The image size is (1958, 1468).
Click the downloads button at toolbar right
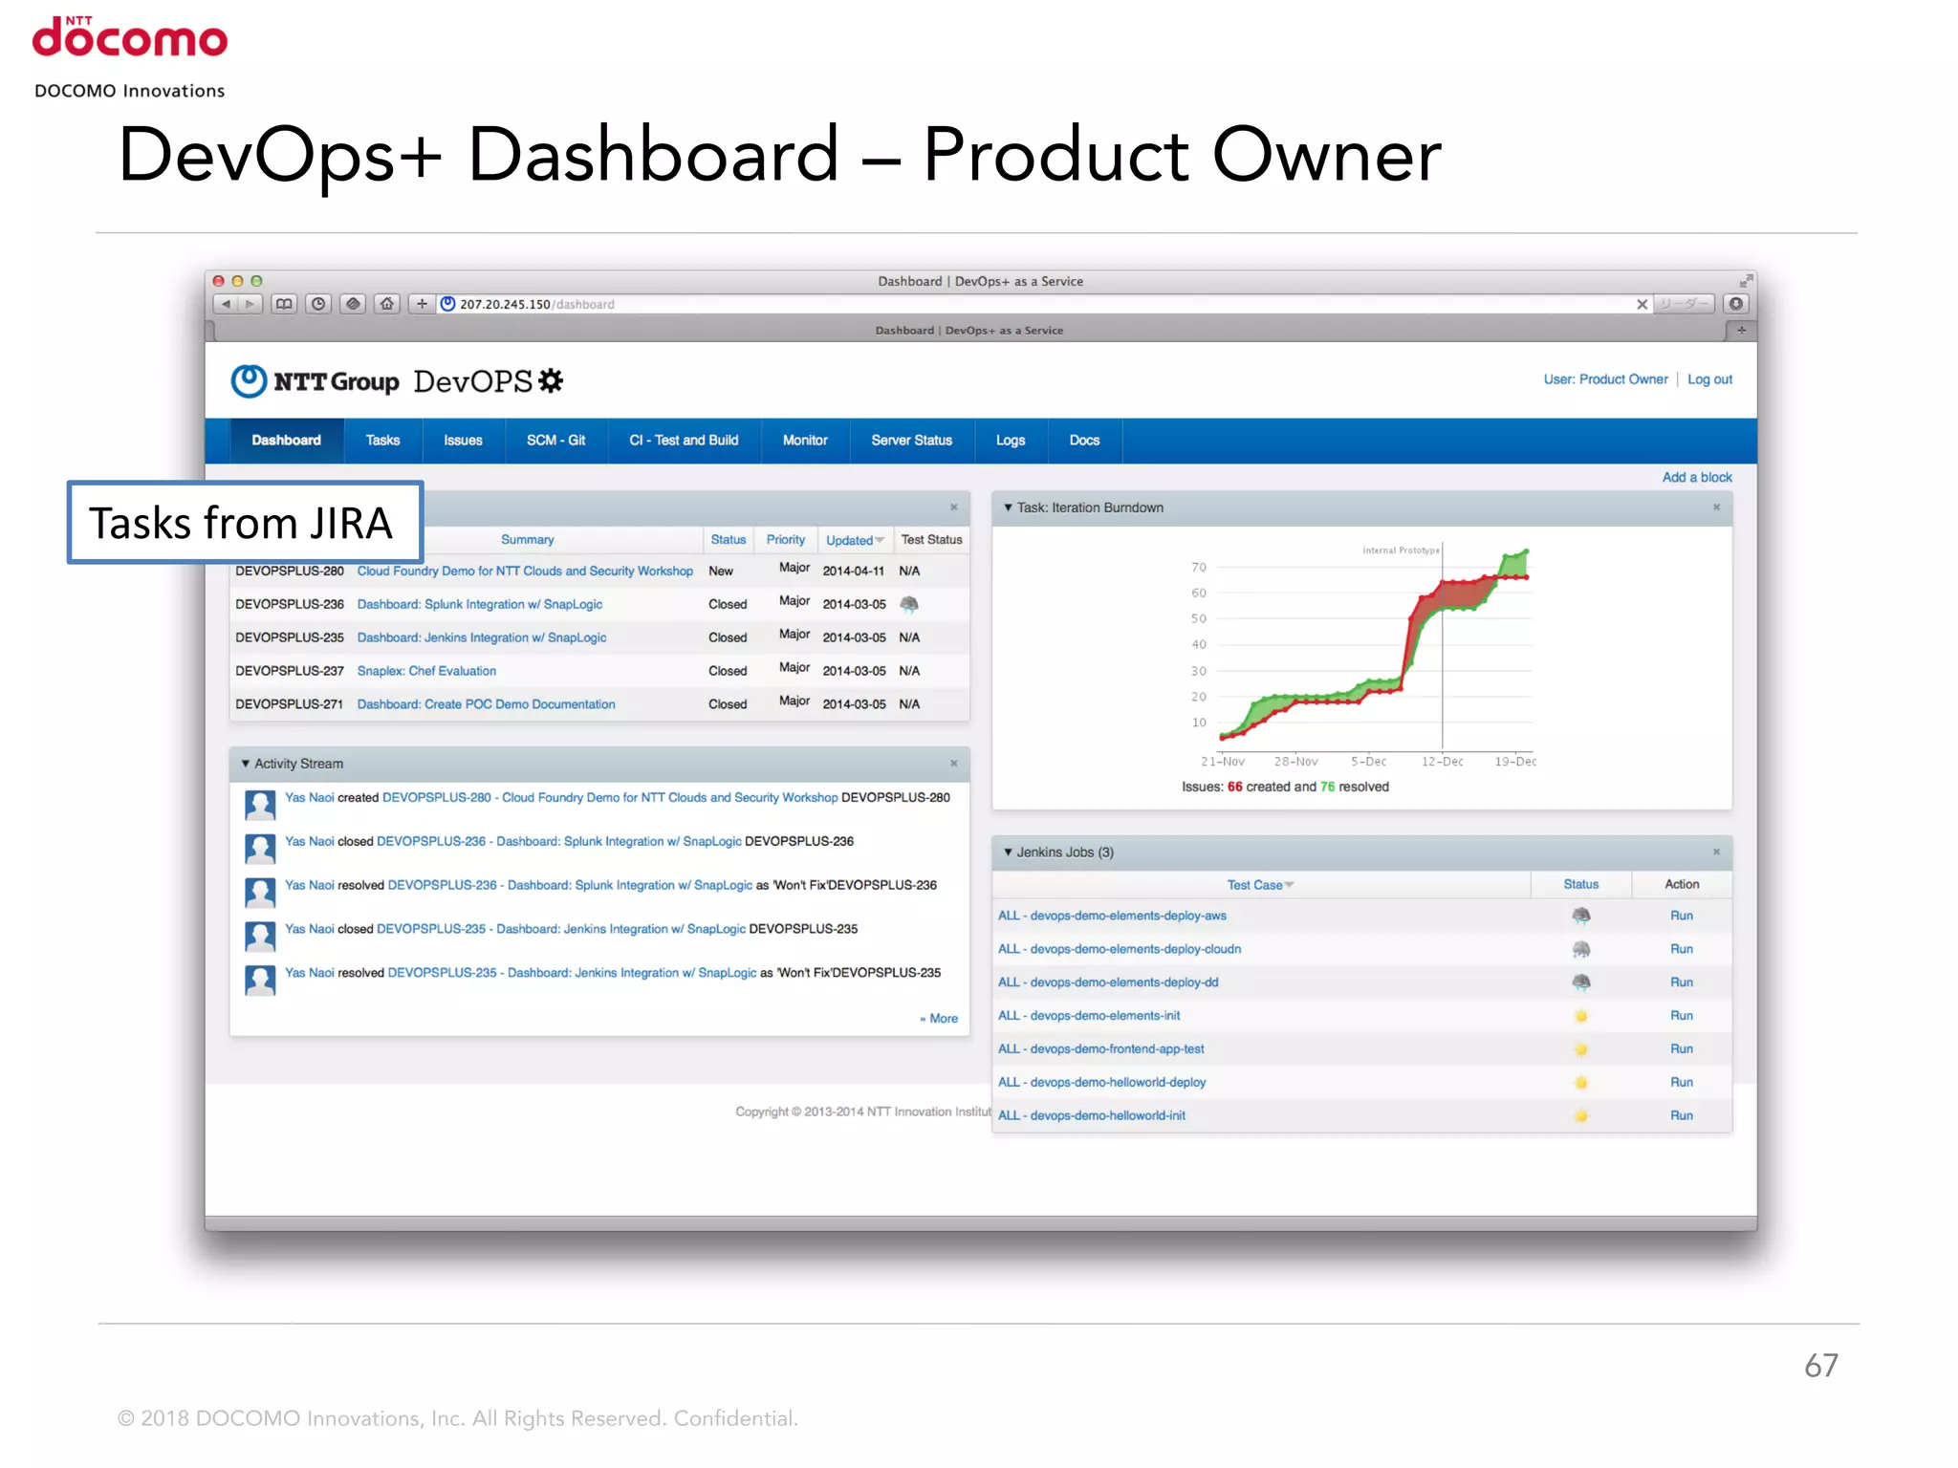pyautogui.click(x=1736, y=304)
